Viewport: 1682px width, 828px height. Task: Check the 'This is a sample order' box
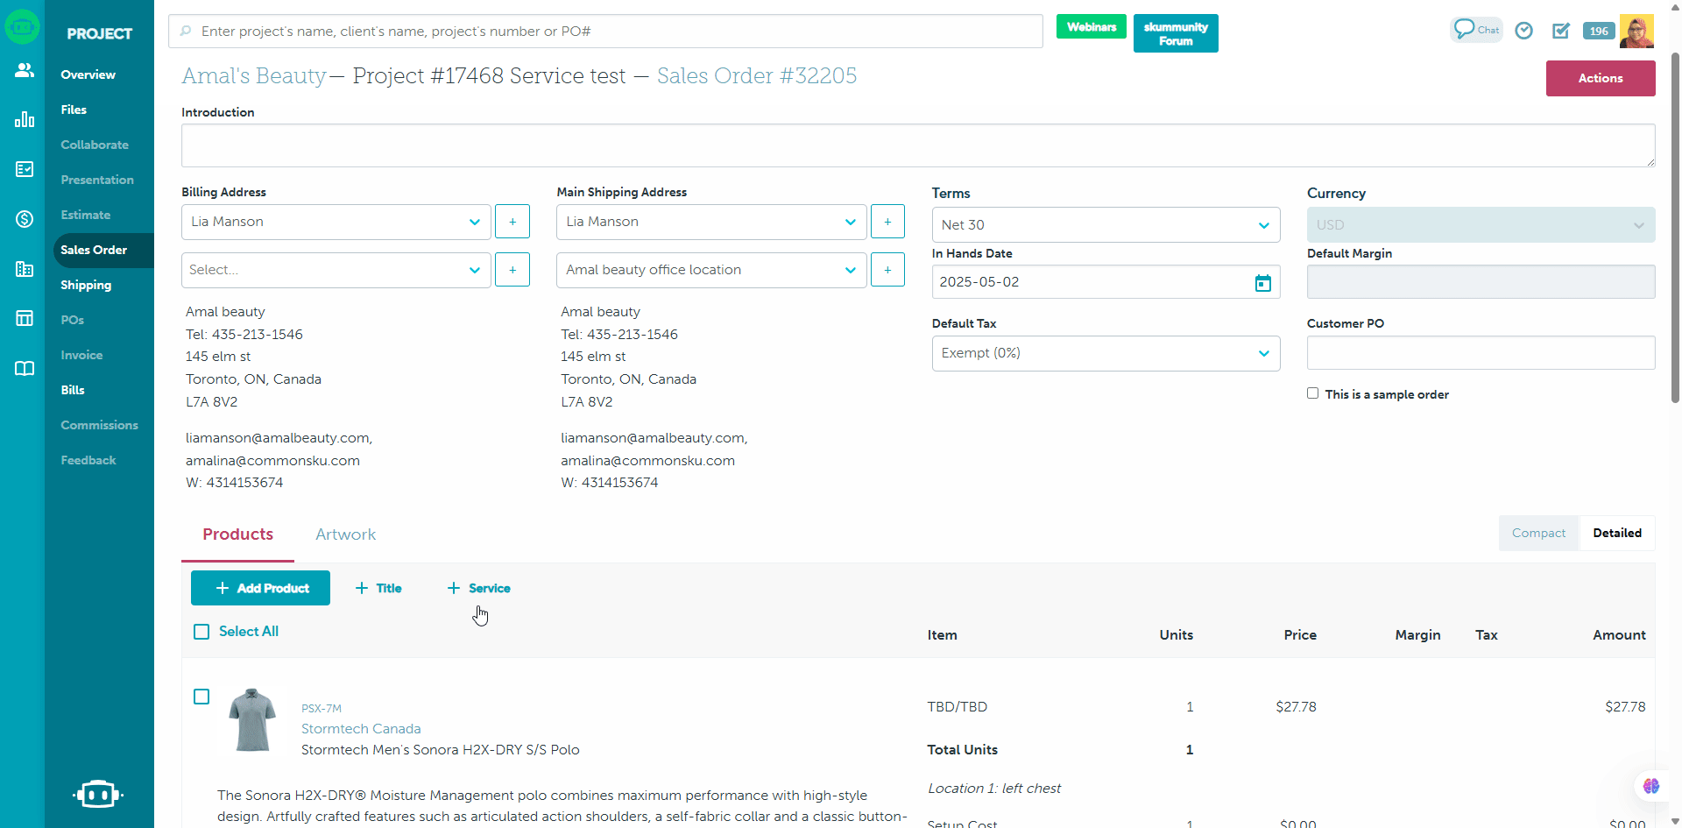(1312, 393)
